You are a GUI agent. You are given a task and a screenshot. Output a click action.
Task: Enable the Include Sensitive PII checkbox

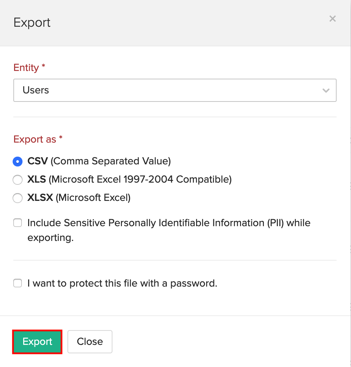pos(18,223)
